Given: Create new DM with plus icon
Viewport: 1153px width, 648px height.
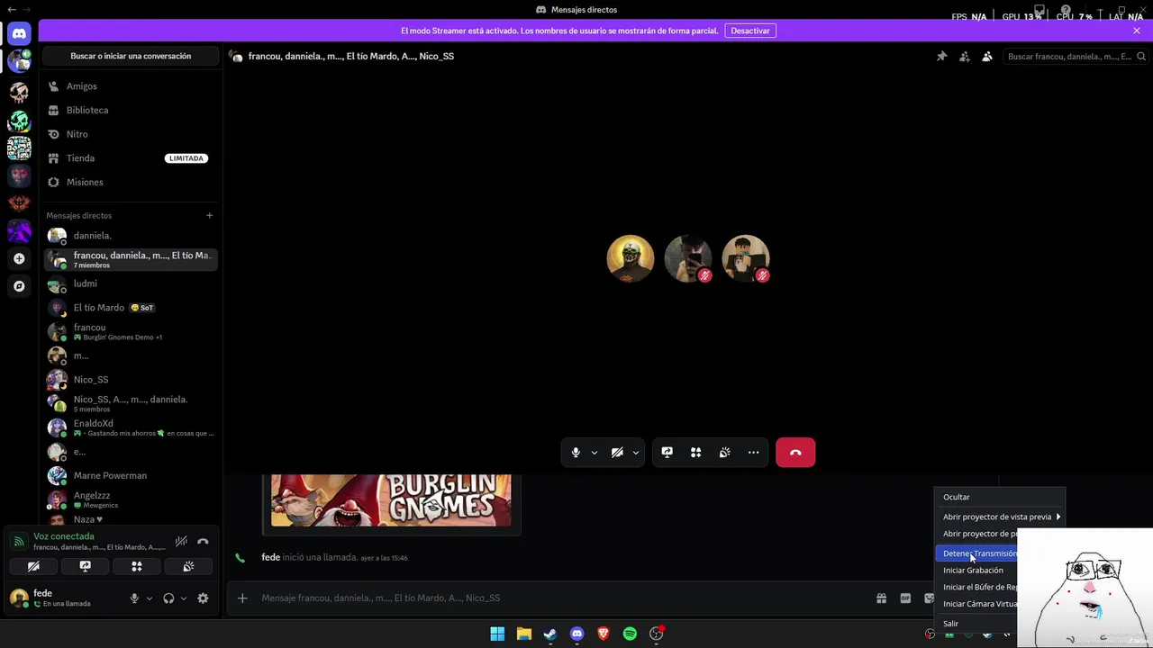Looking at the screenshot, I should pyautogui.click(x=209, y=215).
